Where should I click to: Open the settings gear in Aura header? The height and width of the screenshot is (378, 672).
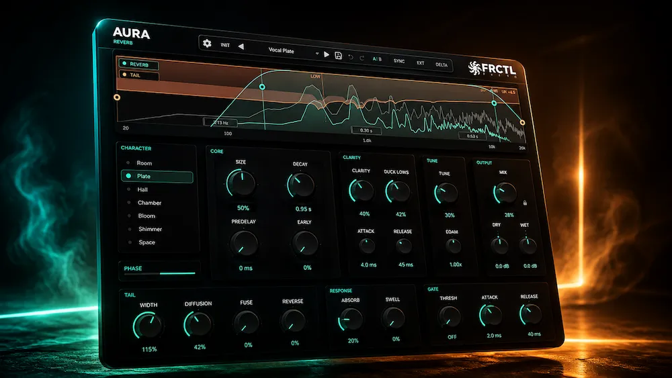point(207,43)
